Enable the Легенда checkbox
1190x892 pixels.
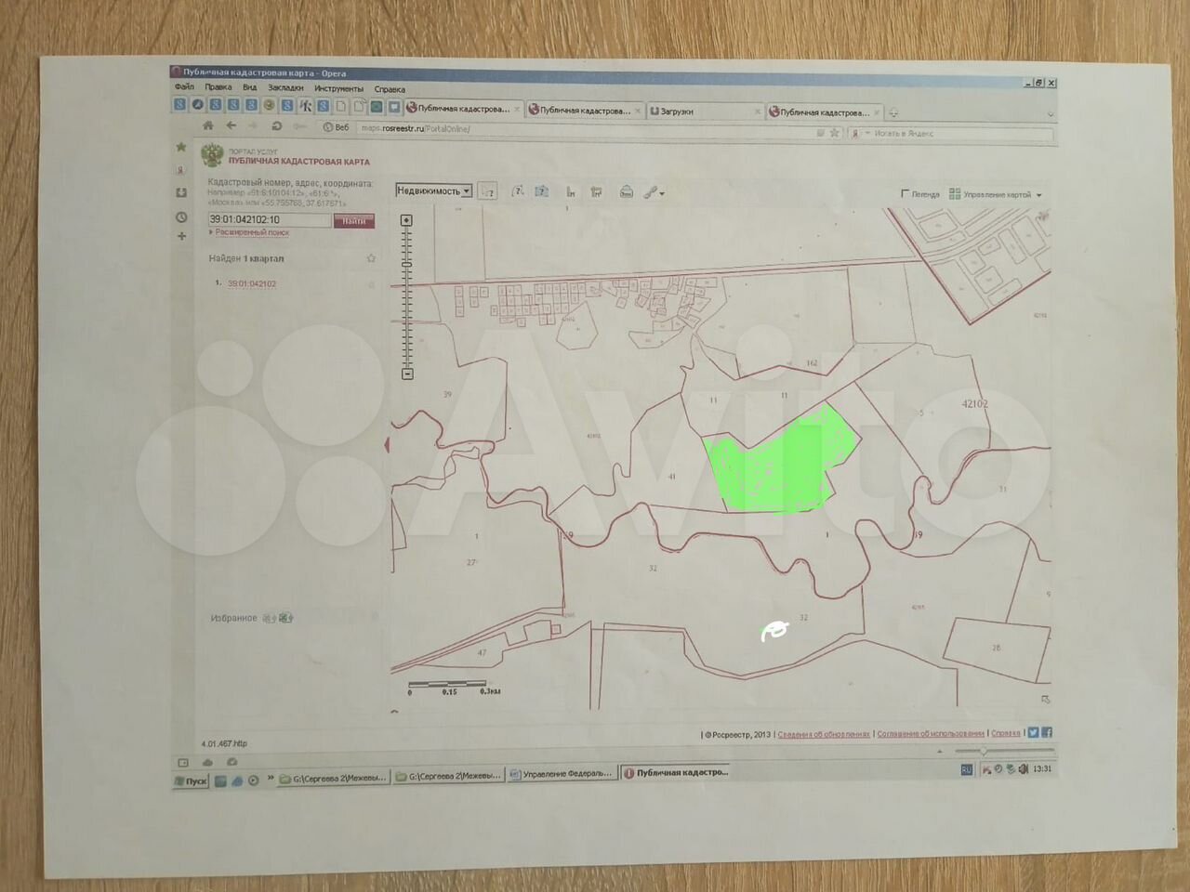[x=905, y=193]
